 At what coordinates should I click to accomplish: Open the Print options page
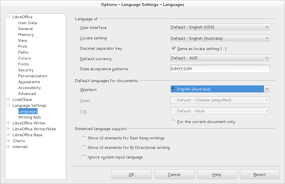pyautogui.click(x=22, y=46)
